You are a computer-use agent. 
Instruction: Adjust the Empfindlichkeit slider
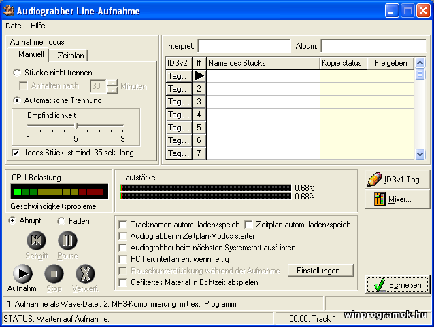pyautogui.click(x=76, y=126)
